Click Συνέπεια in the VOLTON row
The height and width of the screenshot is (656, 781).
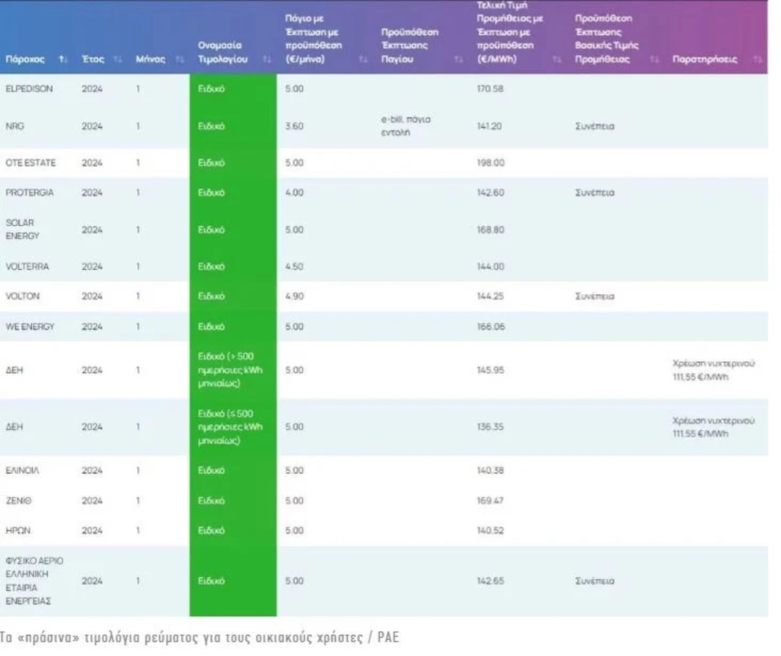point(596,296)
